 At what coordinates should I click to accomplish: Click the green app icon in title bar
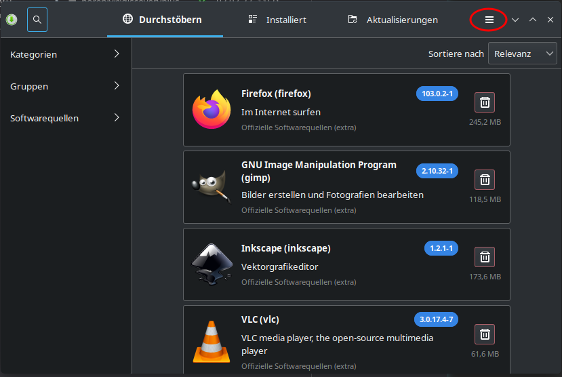(11, 20)
